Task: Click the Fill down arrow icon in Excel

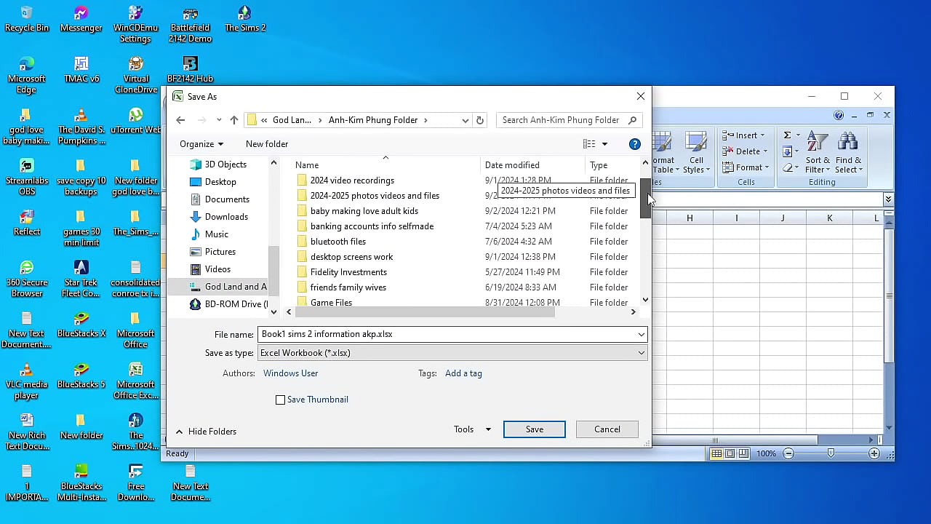Action: [x=787, y=151]
